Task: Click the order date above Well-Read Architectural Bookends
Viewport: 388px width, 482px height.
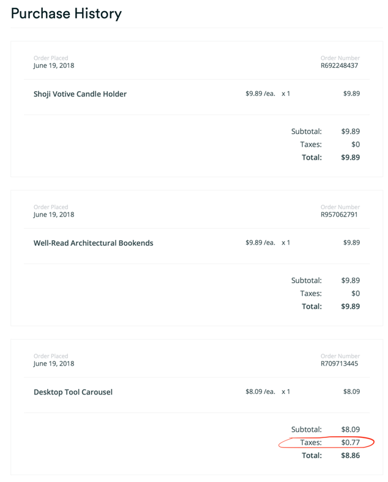Action: (x=54, y=215)
